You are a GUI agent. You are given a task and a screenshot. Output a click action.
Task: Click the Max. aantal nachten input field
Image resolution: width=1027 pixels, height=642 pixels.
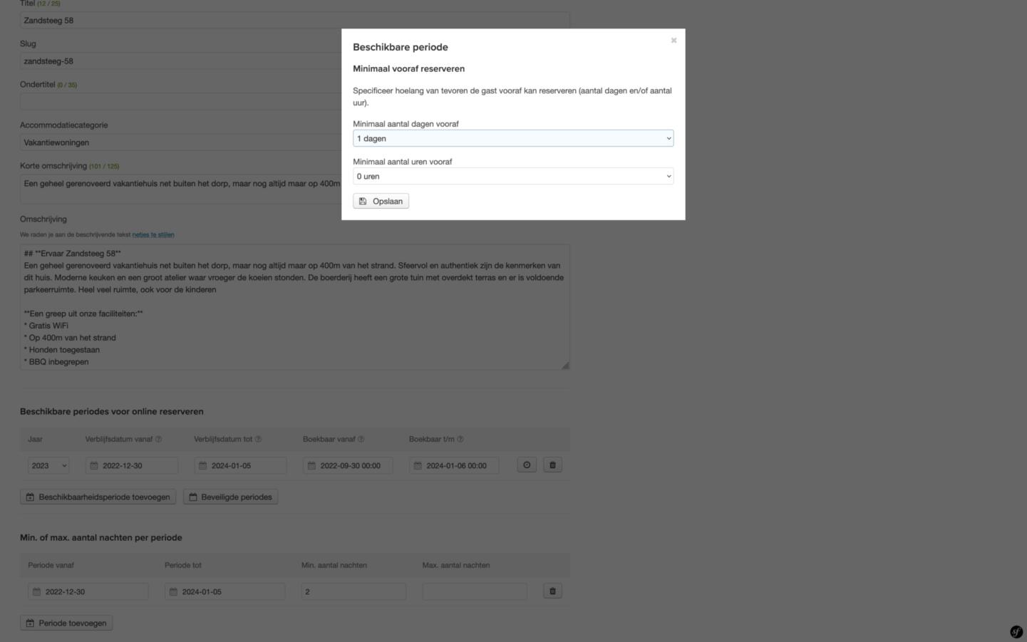(474, 591)
